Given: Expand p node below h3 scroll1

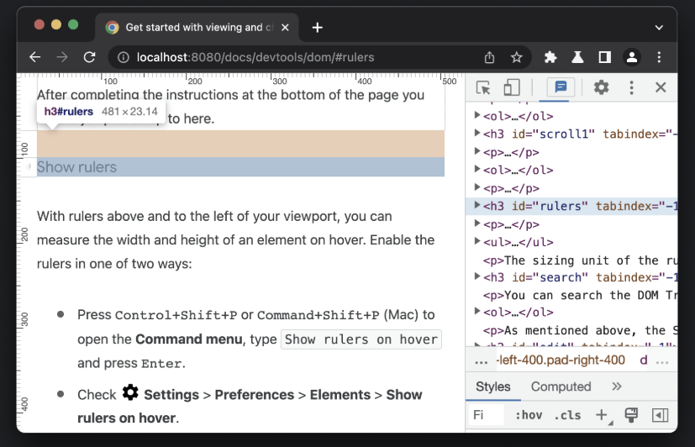Looking at the screenshot, I should 477,151.
